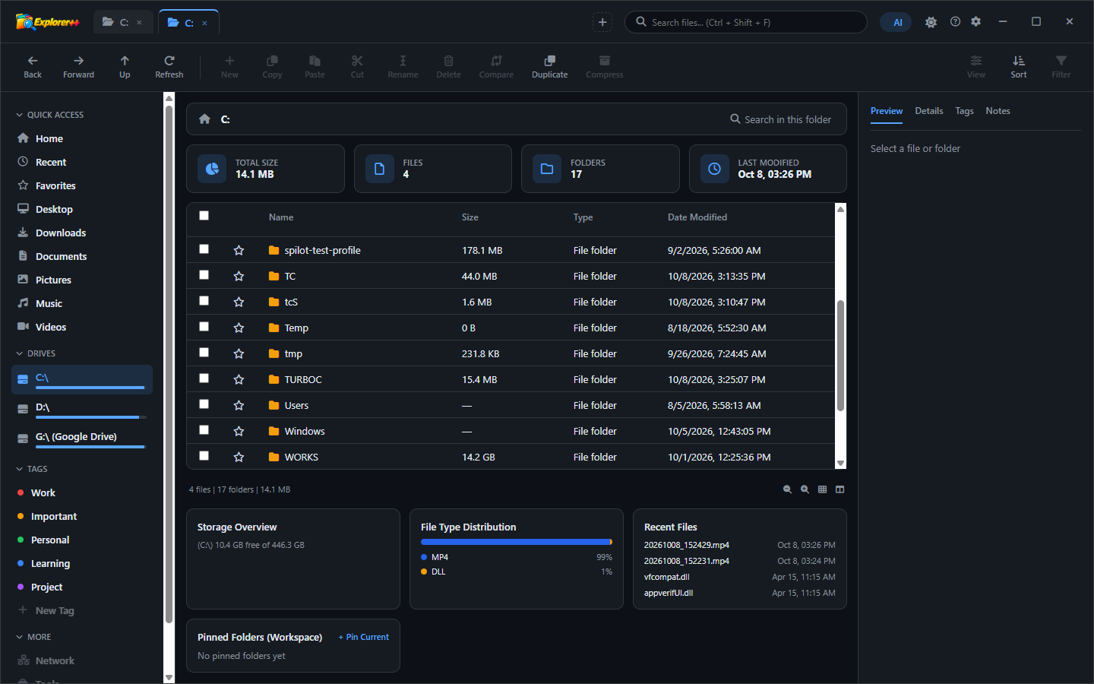Navigate Back with the arrow icon

33,61
